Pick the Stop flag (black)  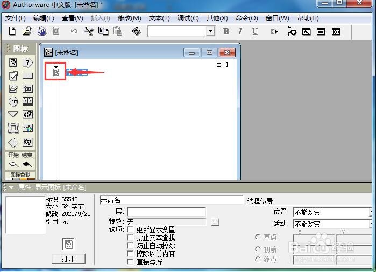pos(27,164)
